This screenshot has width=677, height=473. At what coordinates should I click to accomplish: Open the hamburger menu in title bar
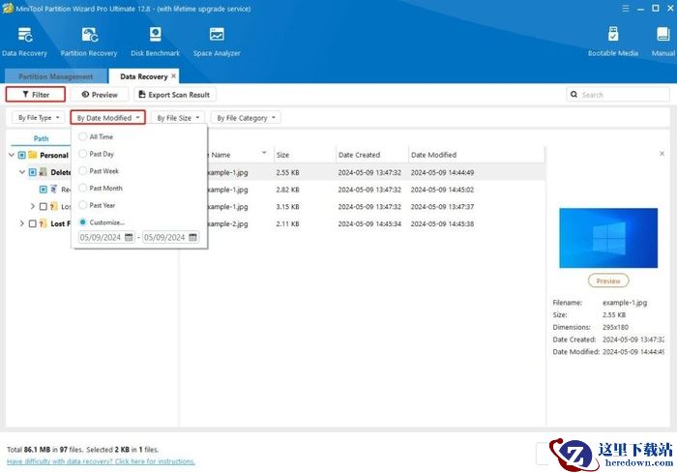625,8
